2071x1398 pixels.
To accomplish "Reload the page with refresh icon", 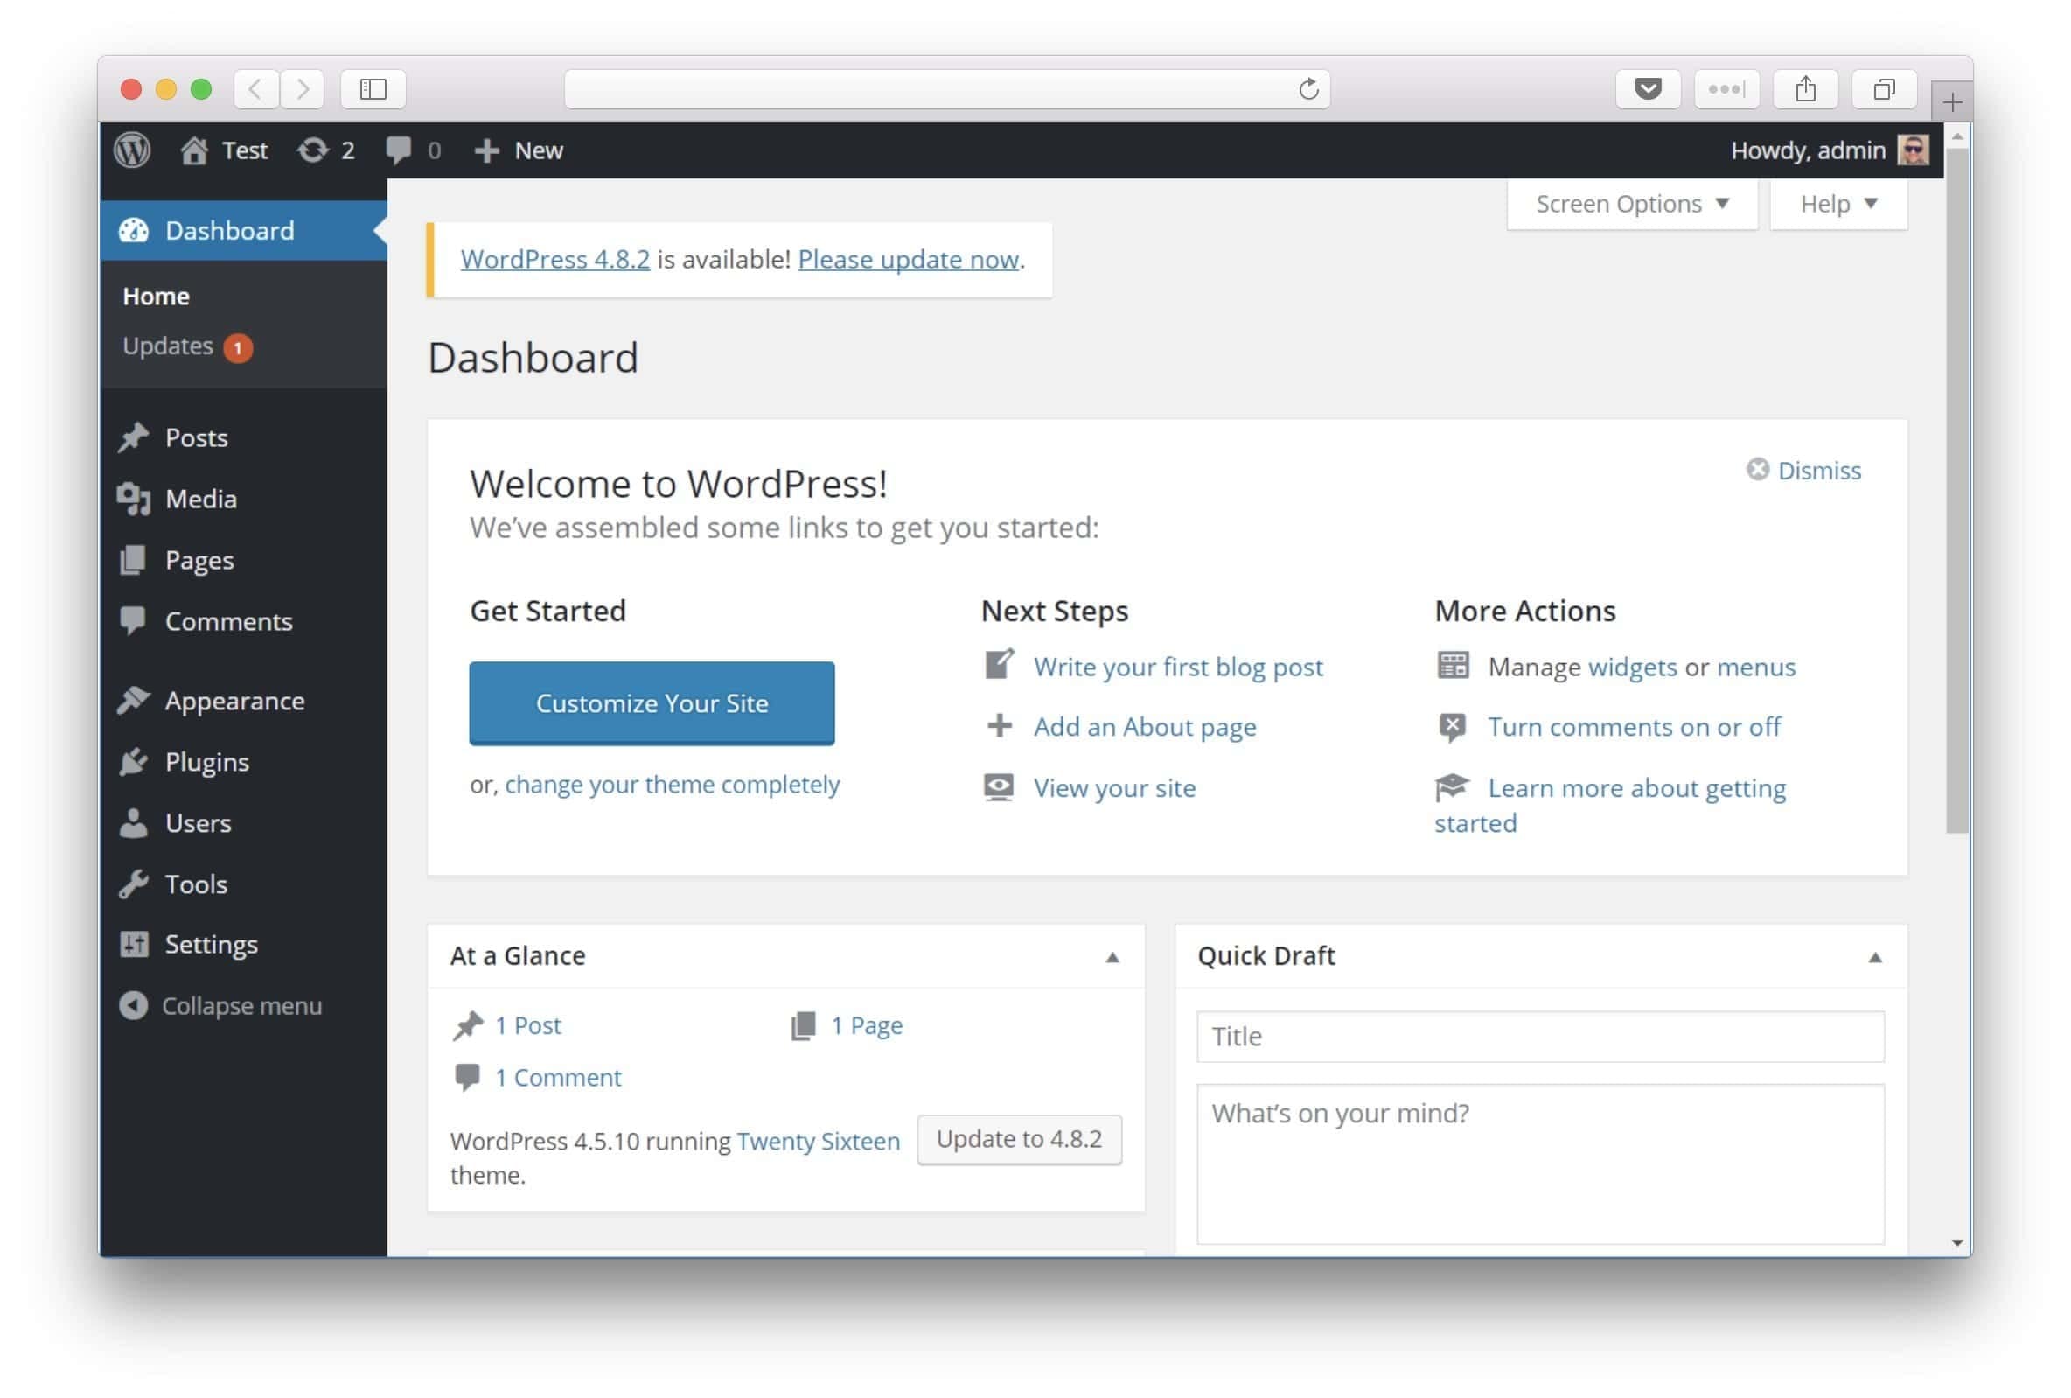I will [x=1308, y=88].
